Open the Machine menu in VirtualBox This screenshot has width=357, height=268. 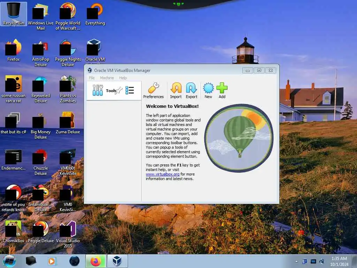point(107,78)
